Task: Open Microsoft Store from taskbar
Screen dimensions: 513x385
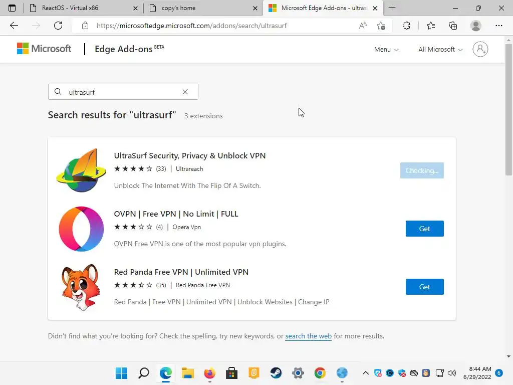Action: pyautogui.click(x=231, y=373)
